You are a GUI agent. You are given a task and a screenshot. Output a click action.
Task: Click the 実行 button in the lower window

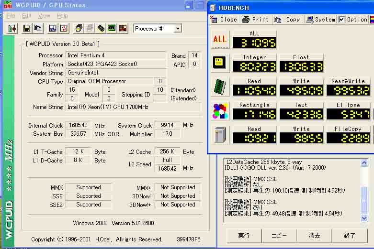click(x=244, y=236)
